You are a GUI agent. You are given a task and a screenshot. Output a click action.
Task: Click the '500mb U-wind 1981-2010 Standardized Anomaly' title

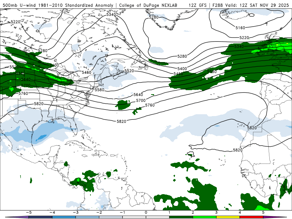[x=58, y=5]
